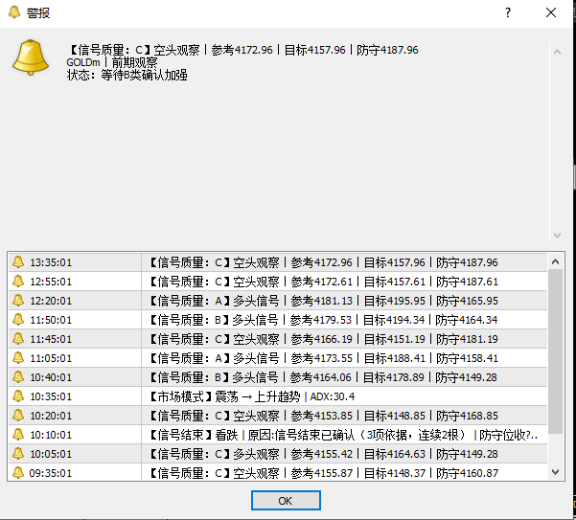Click the alert list scrollbar thumb
Image resolution: width=576 pixels, height=520 pixels.
[x=556, y=351]
